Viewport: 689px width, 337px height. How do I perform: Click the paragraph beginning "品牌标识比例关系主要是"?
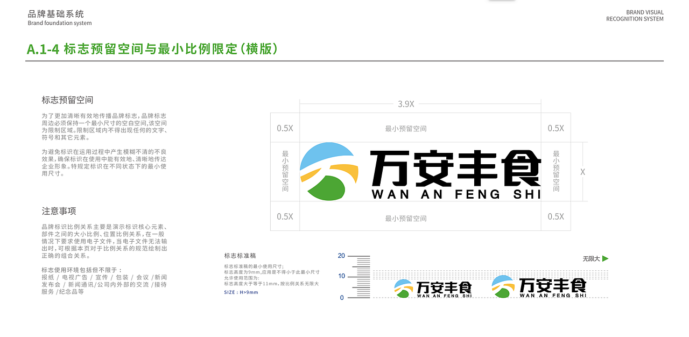pyautogui.click(x=104, y=241)
